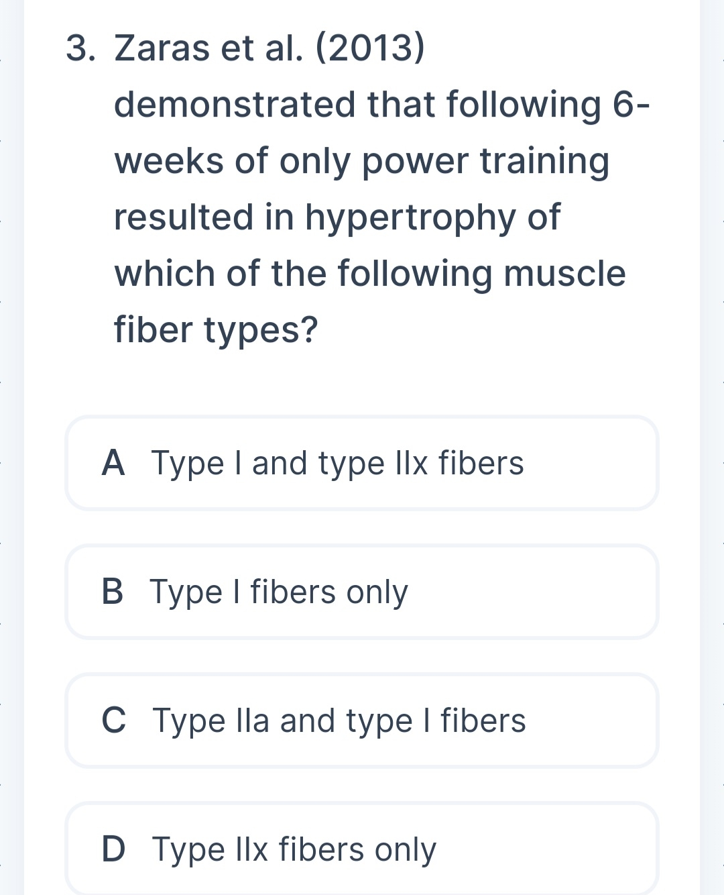Screen dimensions: 724x895
Task: Select answer D 'Type IIx fibers only'
Action: point(362,849)
